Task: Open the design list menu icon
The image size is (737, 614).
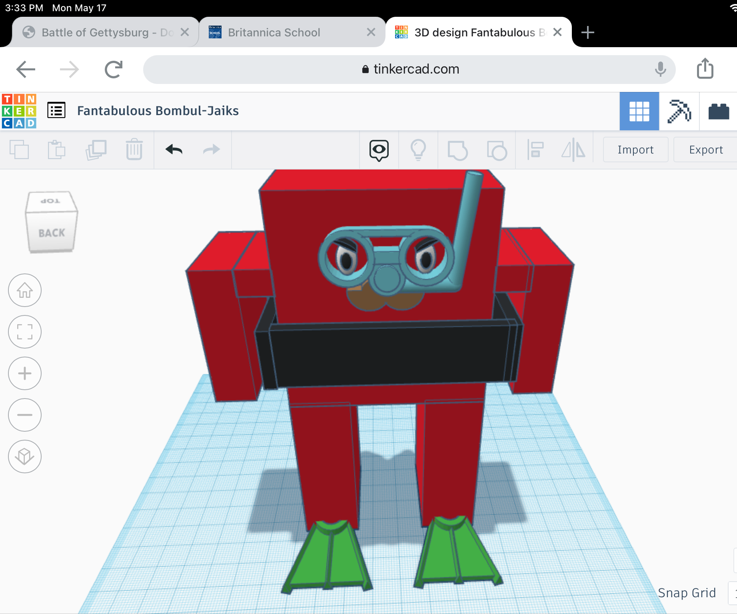Action: (56, 110)
